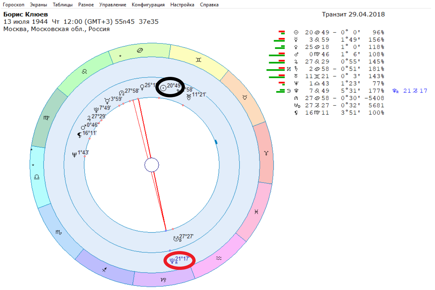Click the Lilith symbol in the planet table
Image resolution: width=435 pixels, height=290 pixels.
[x=296, y=113]
